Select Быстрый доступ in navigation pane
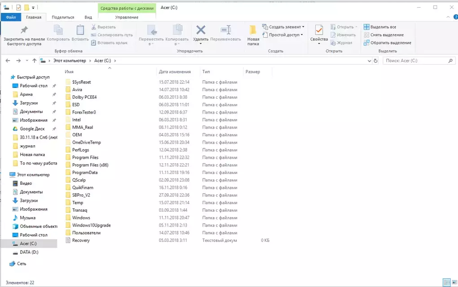This screenshot has width=458, height=287. point(33,77)
